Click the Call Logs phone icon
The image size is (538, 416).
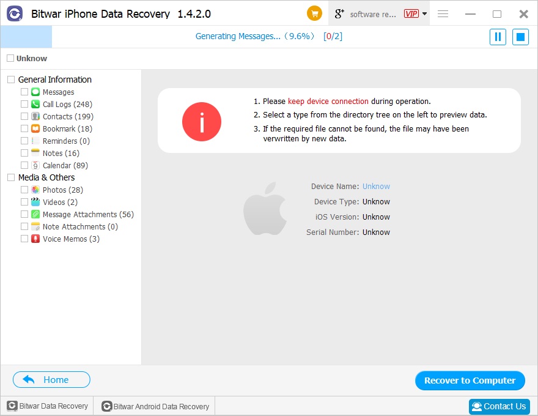[x=35, y=104]
